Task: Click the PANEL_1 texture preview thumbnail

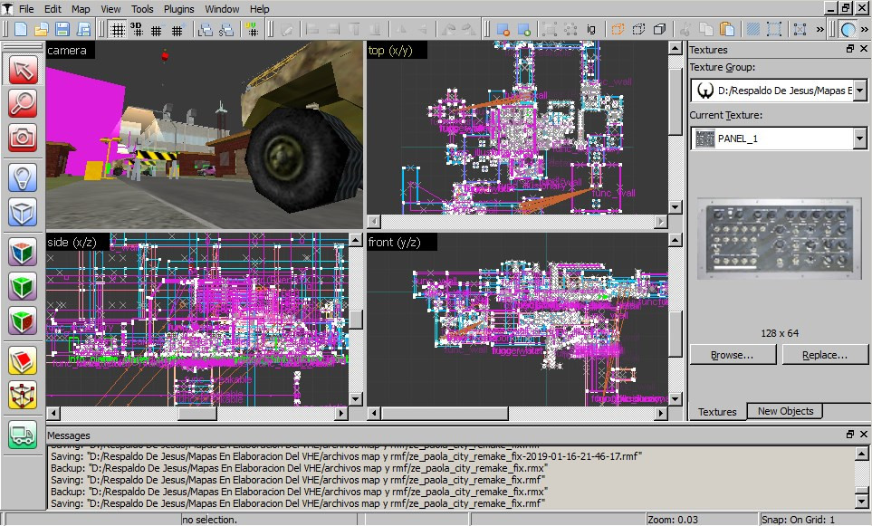Action: pos(780,240)
